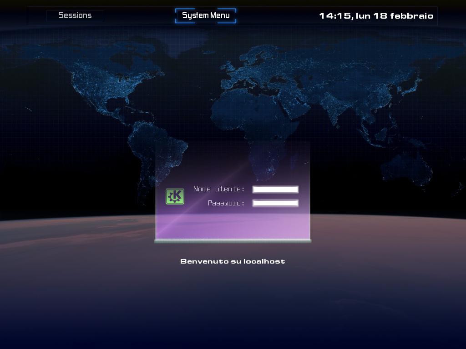Click the Nome utente input field
Viewport: 466px width, 349px height.
[275, 189]
